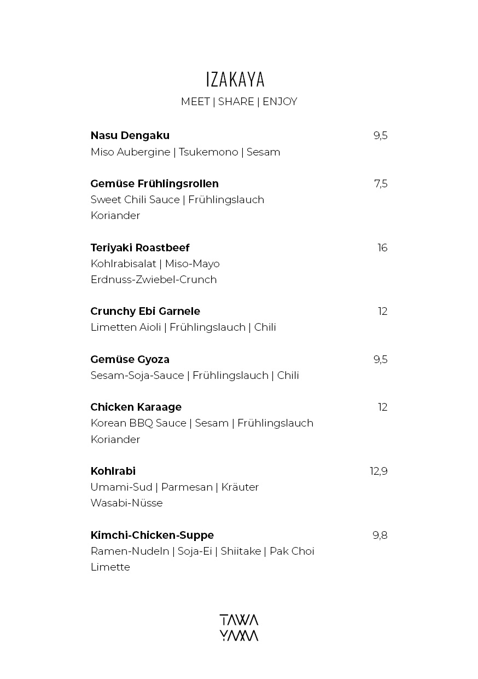Click the Miso Aubergine | Tsukemono | Sesam line

tap(185, 152)
